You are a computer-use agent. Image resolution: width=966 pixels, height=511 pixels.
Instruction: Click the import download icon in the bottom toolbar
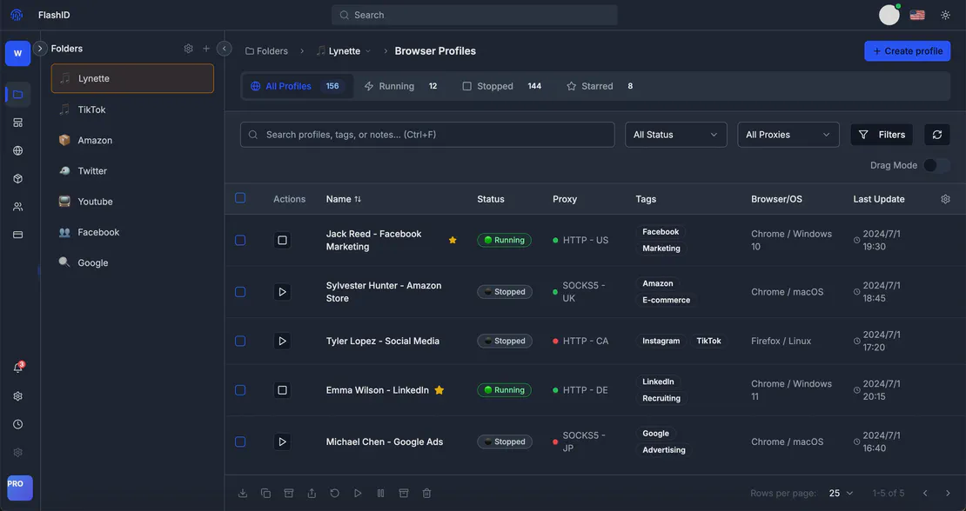pos(243,493)
